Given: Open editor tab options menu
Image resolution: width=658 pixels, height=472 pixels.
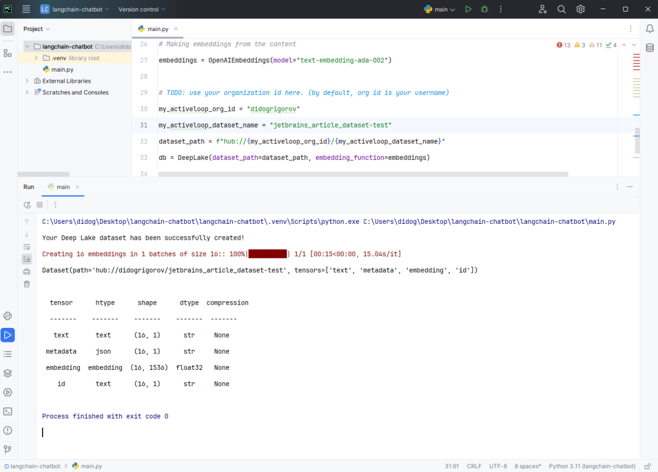Looking at the screenshot, I should click(x=631, y=29).
